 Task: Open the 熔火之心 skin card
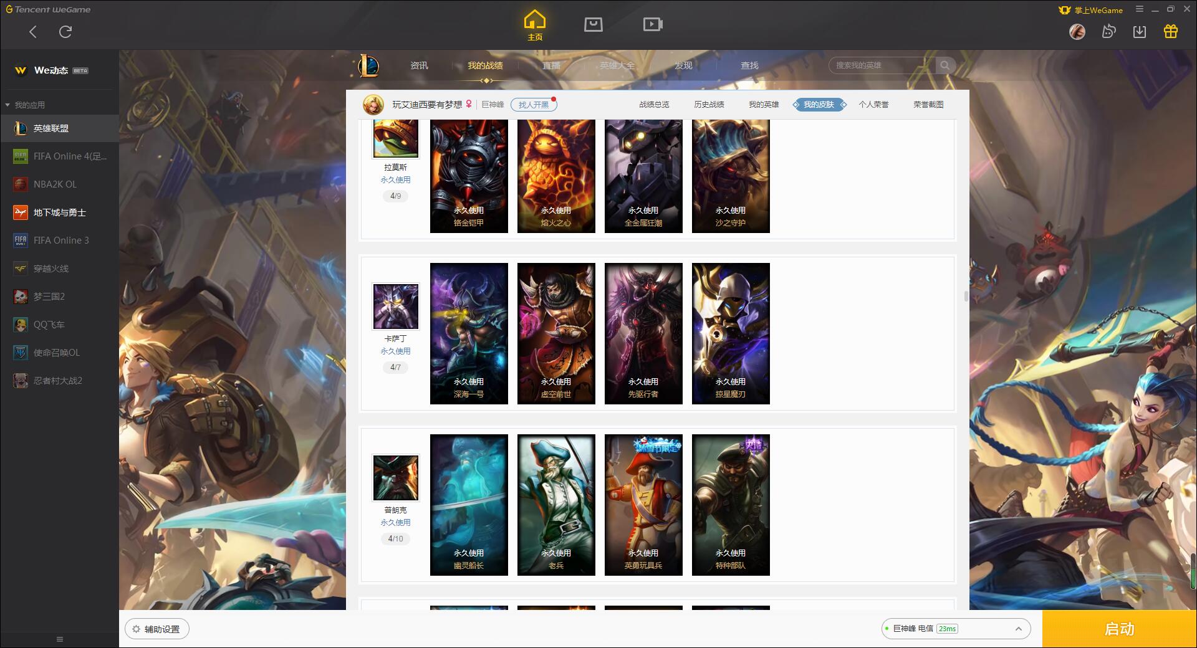(x=556, y=176)
